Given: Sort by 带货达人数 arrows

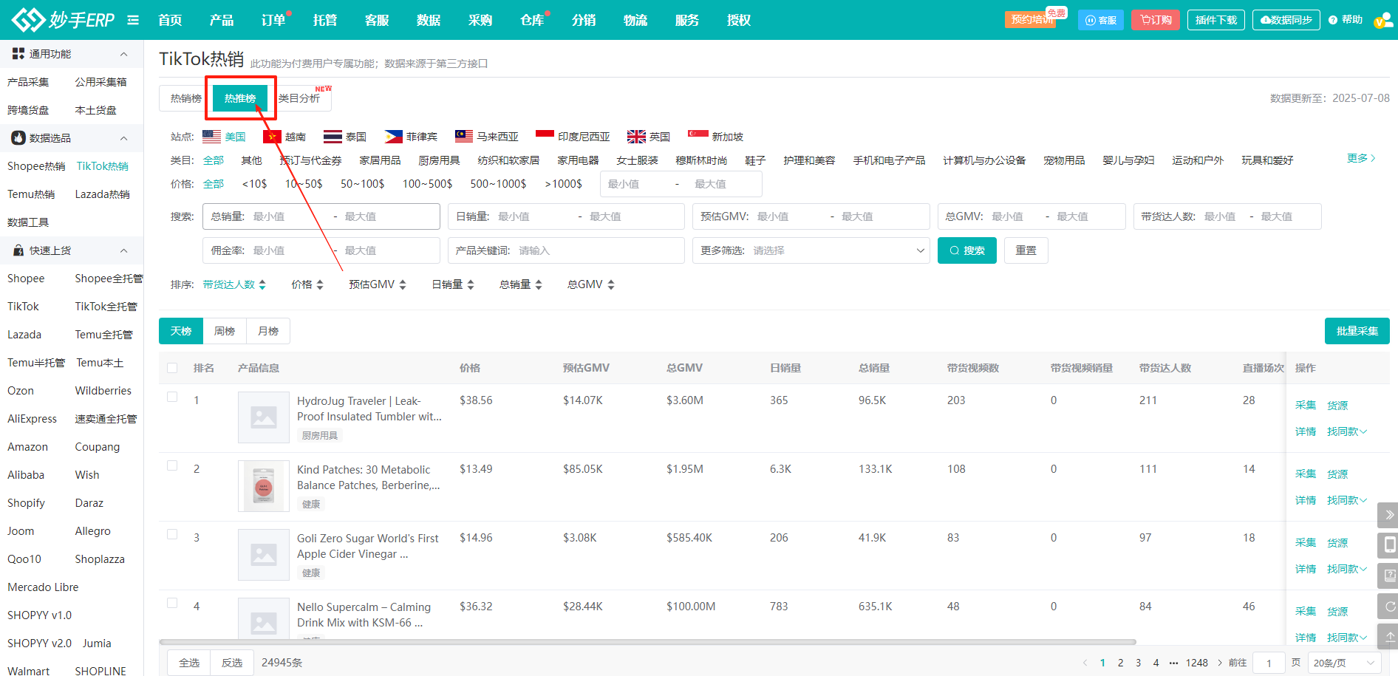Looking at the screenshot, I should point(262,284).
